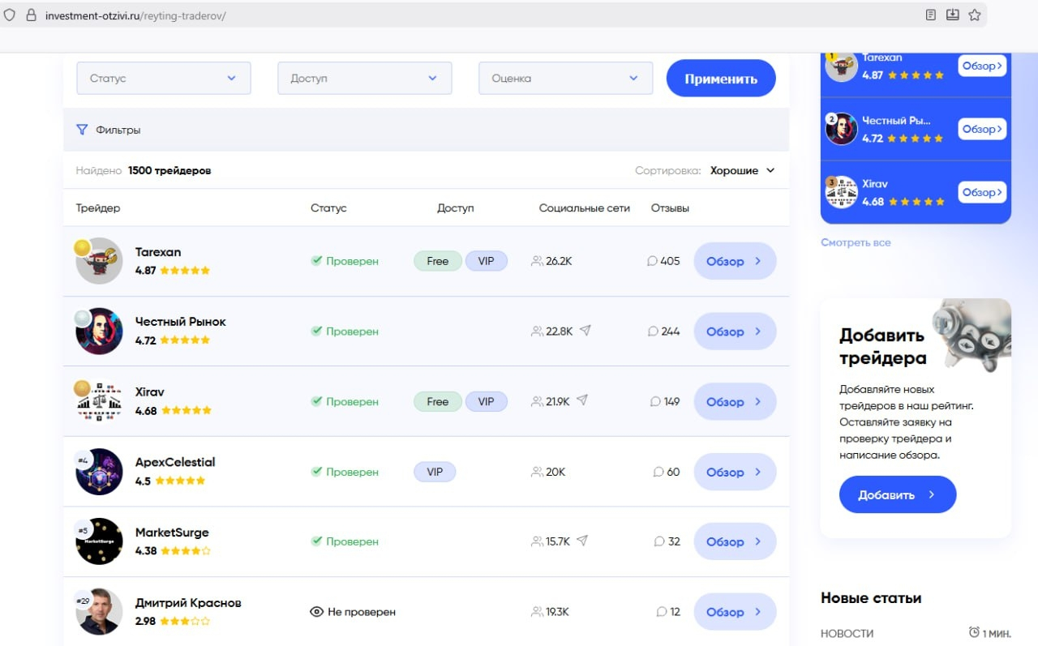Click Telegram plane icon in Честный Рынок row
The image size is (1038, 646).
[x=585, y=331]
